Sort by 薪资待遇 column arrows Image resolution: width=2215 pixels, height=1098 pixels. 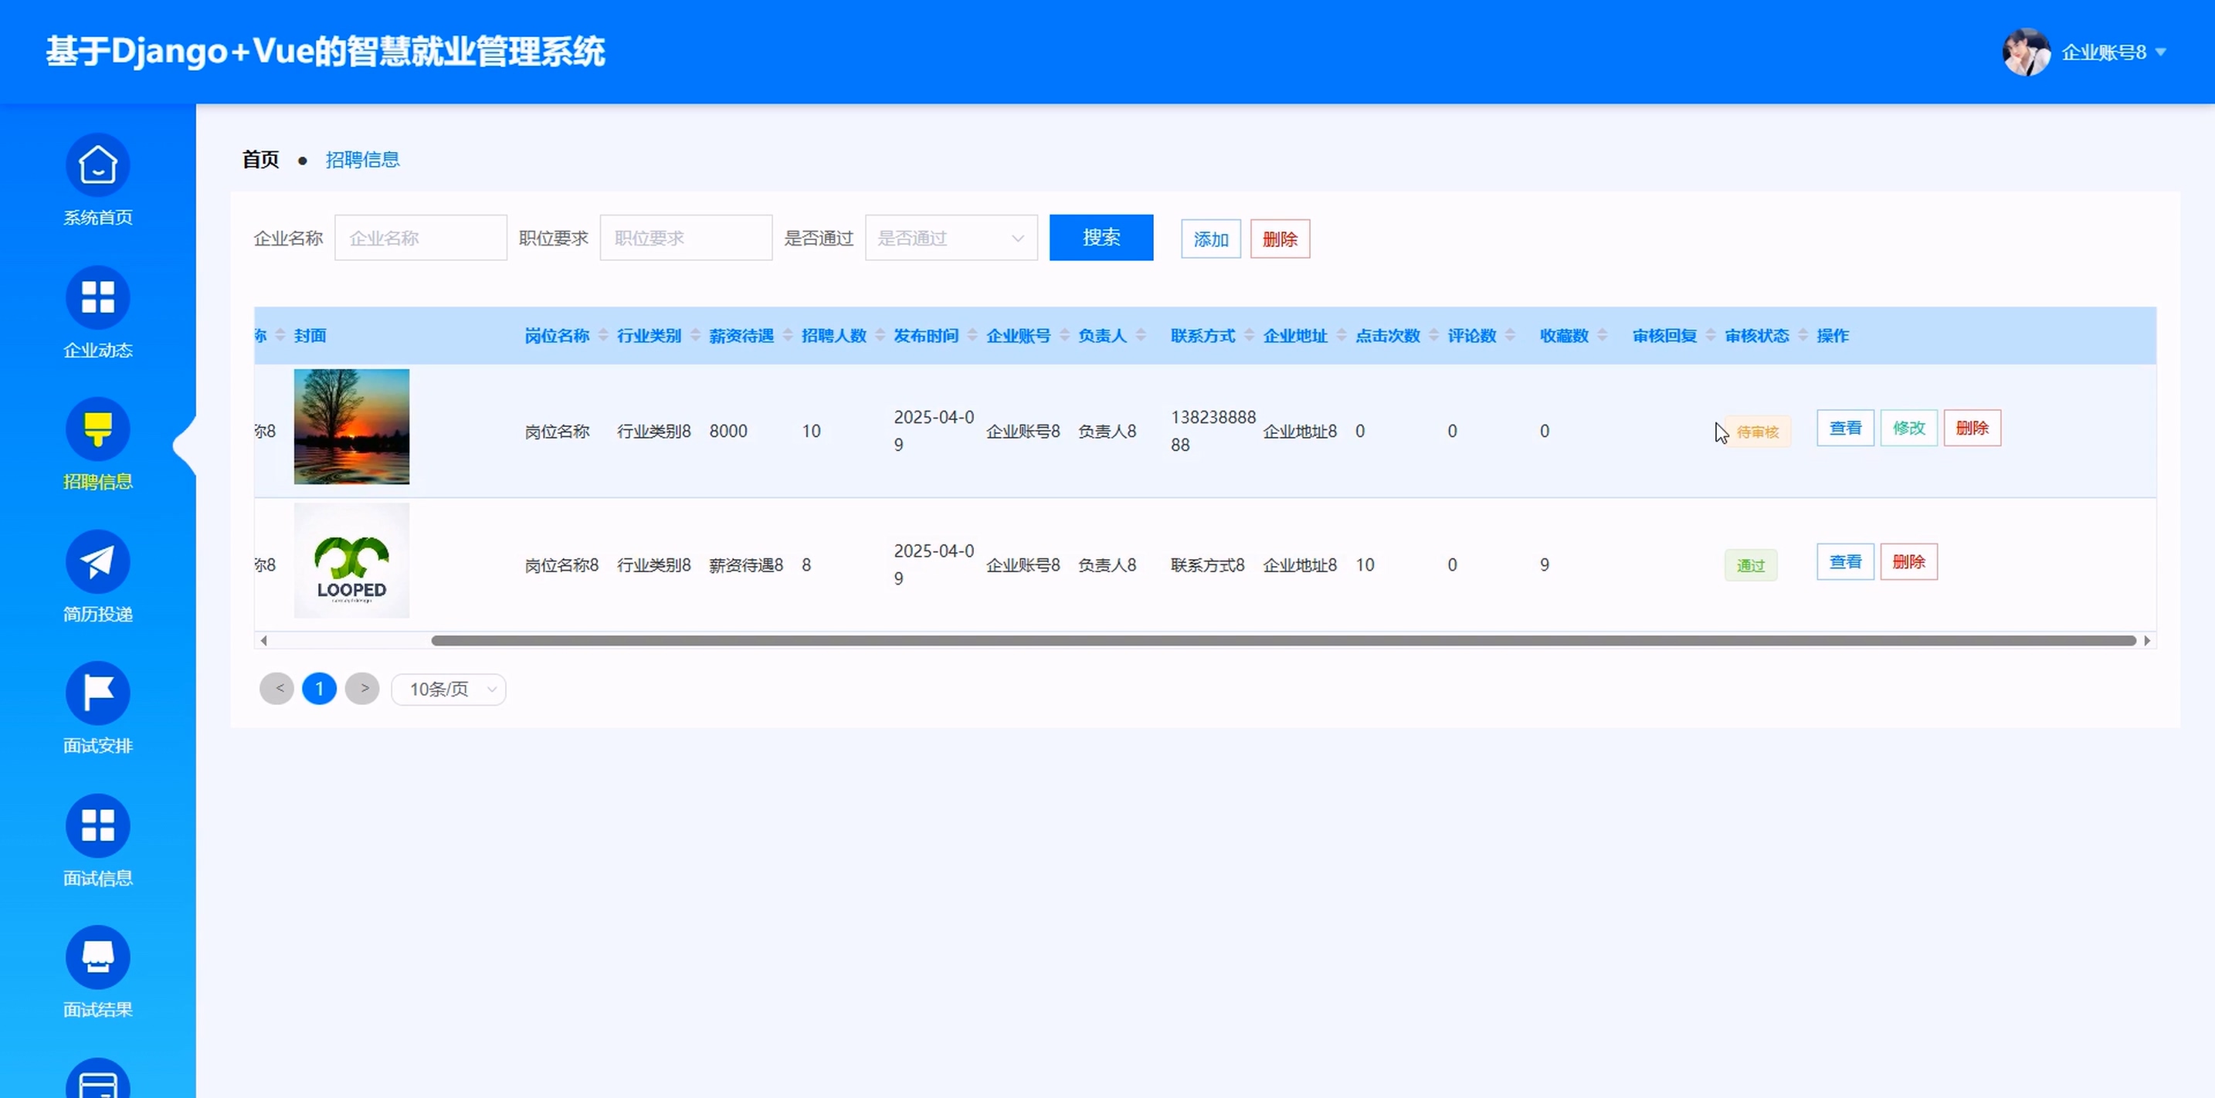click(x=788, y=335)
